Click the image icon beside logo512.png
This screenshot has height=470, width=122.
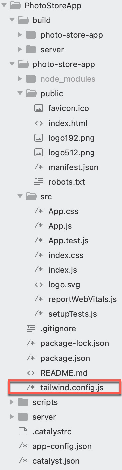point(39,153)
